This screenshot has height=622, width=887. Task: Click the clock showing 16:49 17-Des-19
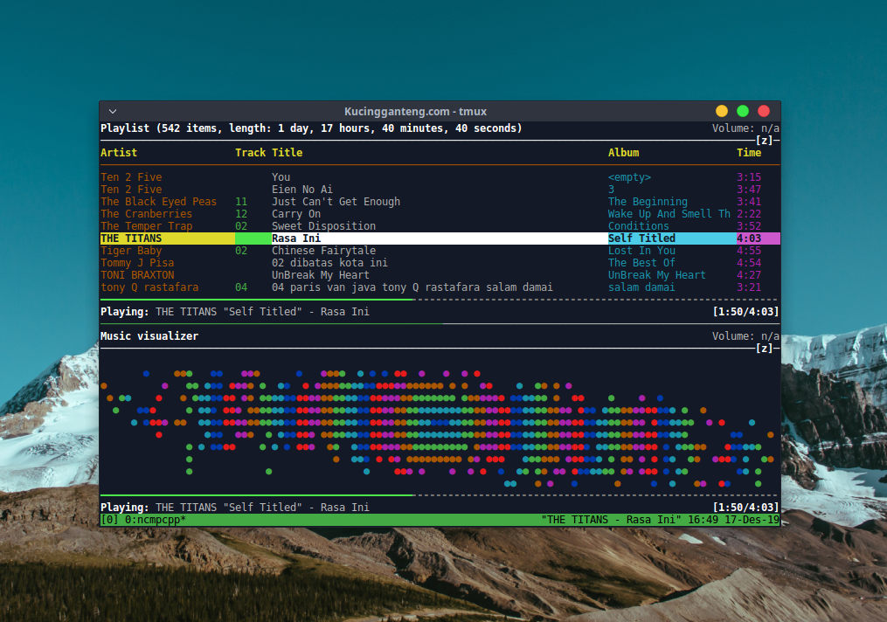pyautogui.click(x=735, y=519)
